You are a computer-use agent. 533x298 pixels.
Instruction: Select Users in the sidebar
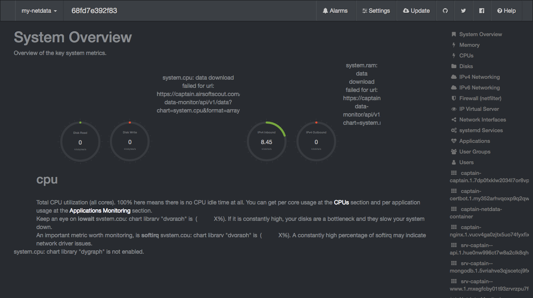466,162
